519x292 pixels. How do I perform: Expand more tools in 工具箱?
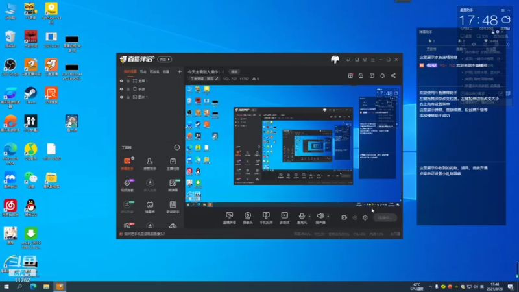[x=176, y=147]
